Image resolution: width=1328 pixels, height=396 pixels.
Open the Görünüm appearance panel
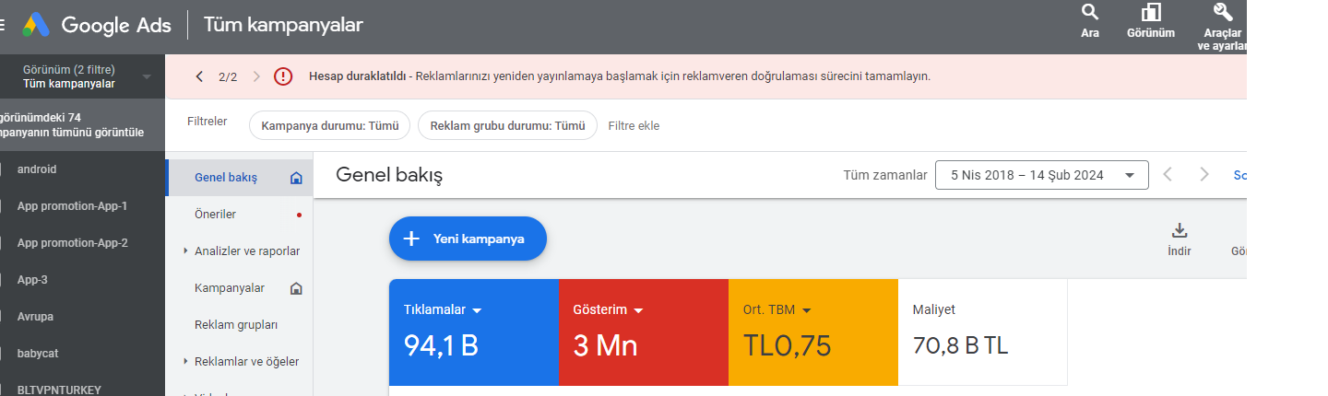pos(1151,22)
